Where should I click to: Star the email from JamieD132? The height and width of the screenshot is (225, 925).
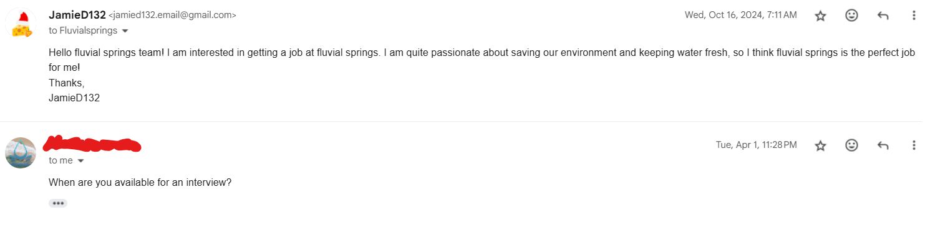click(x=821, y=16)
